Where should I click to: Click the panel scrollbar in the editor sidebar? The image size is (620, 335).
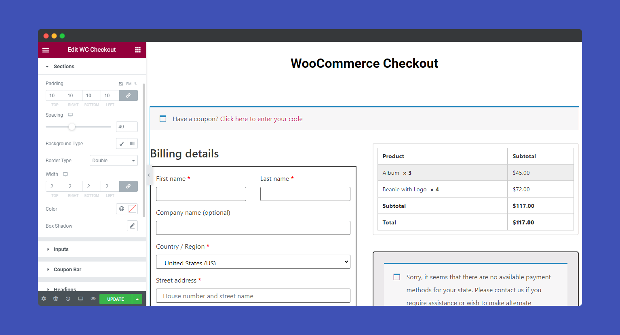click(144, 150)
